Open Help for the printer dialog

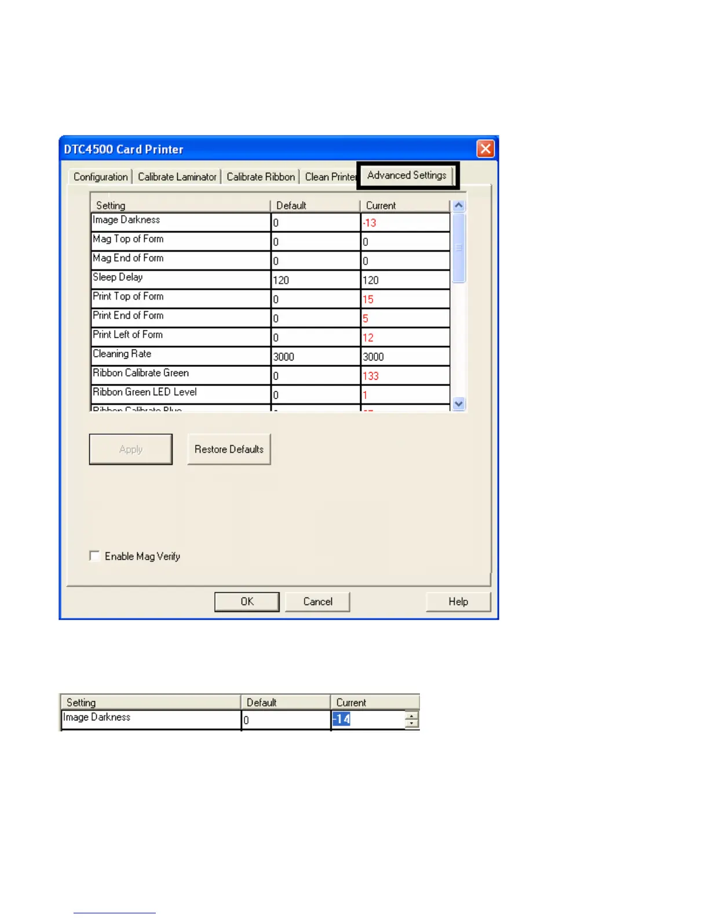point(458,602)
